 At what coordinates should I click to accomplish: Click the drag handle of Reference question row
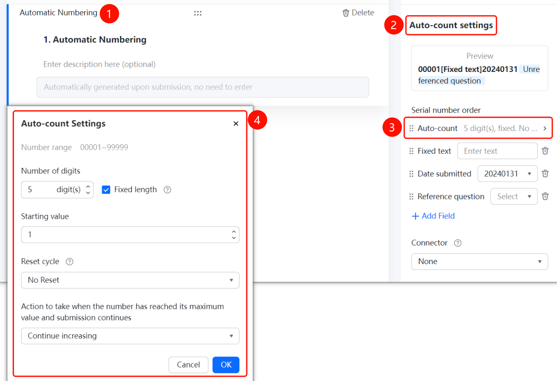[412, 196]
